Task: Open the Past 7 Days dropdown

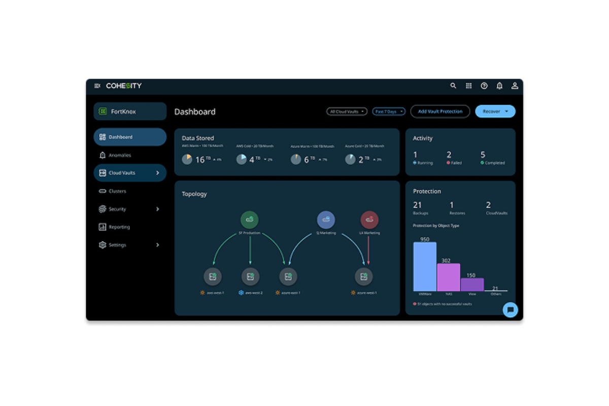Action: point(389,112)
